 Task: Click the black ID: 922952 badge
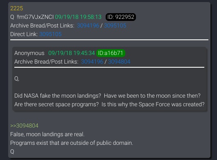click(x=121, y=17)
